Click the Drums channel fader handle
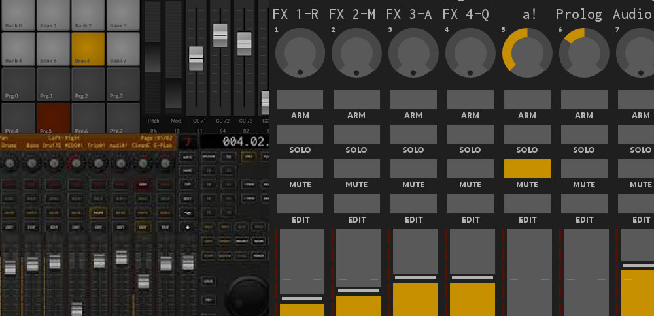This screenshot has height=316, width=654. coord(10,267)
